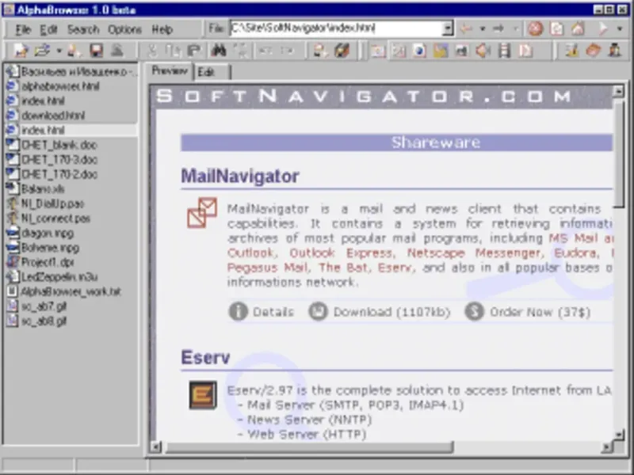
Task: Click the vertical scrollbar down arrow
Action: tap(618, 435)
